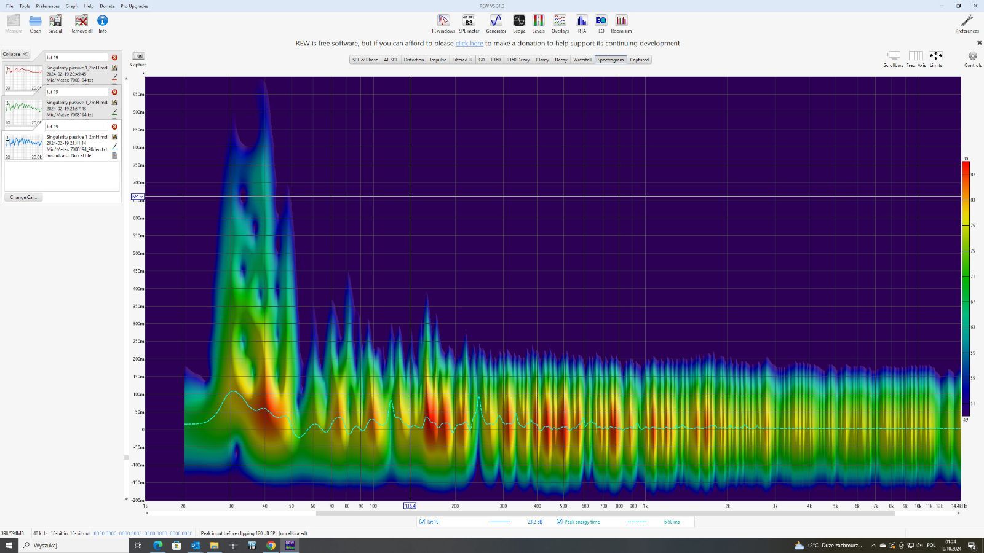The width and height of the screenshot is (984, 553).
Task: Open notes icon for third measurement
Action: pos(114,155)
